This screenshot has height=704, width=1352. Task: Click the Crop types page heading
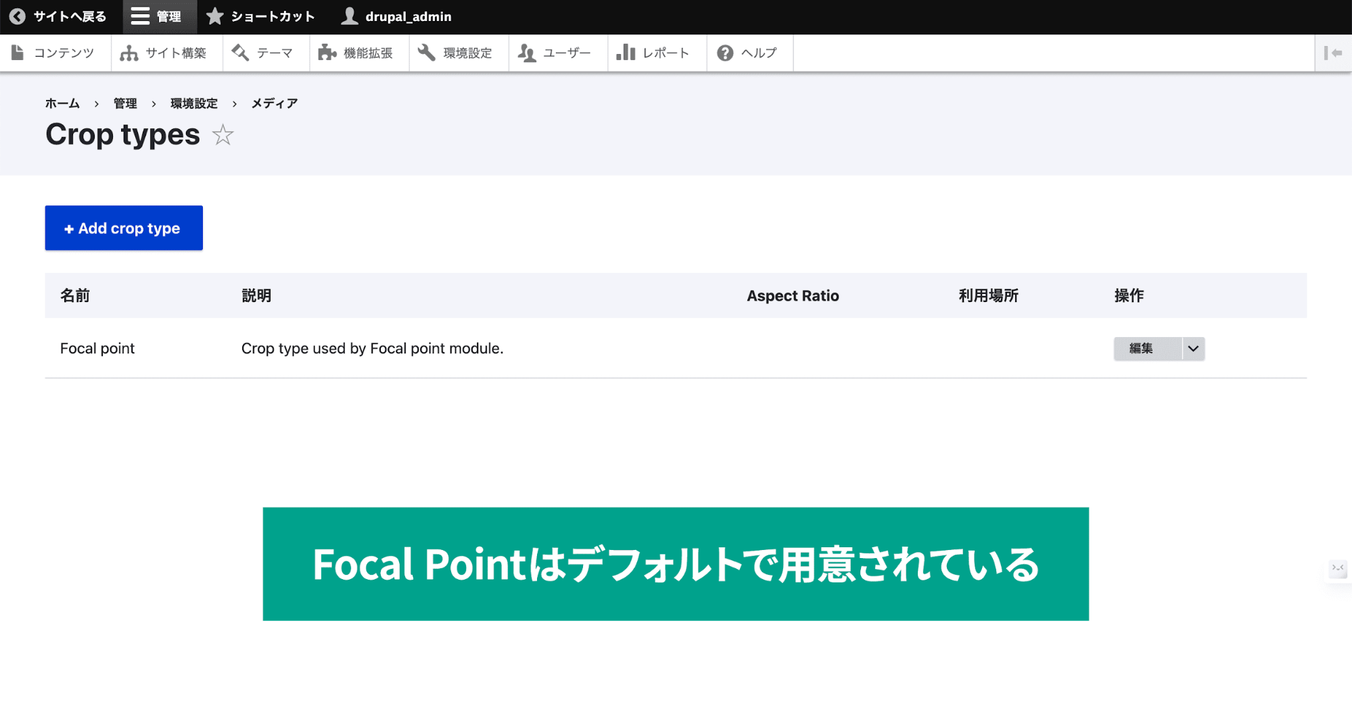(122, 134)
